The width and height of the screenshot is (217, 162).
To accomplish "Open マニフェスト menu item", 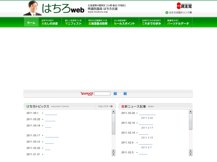I will [x=73, y=22].
